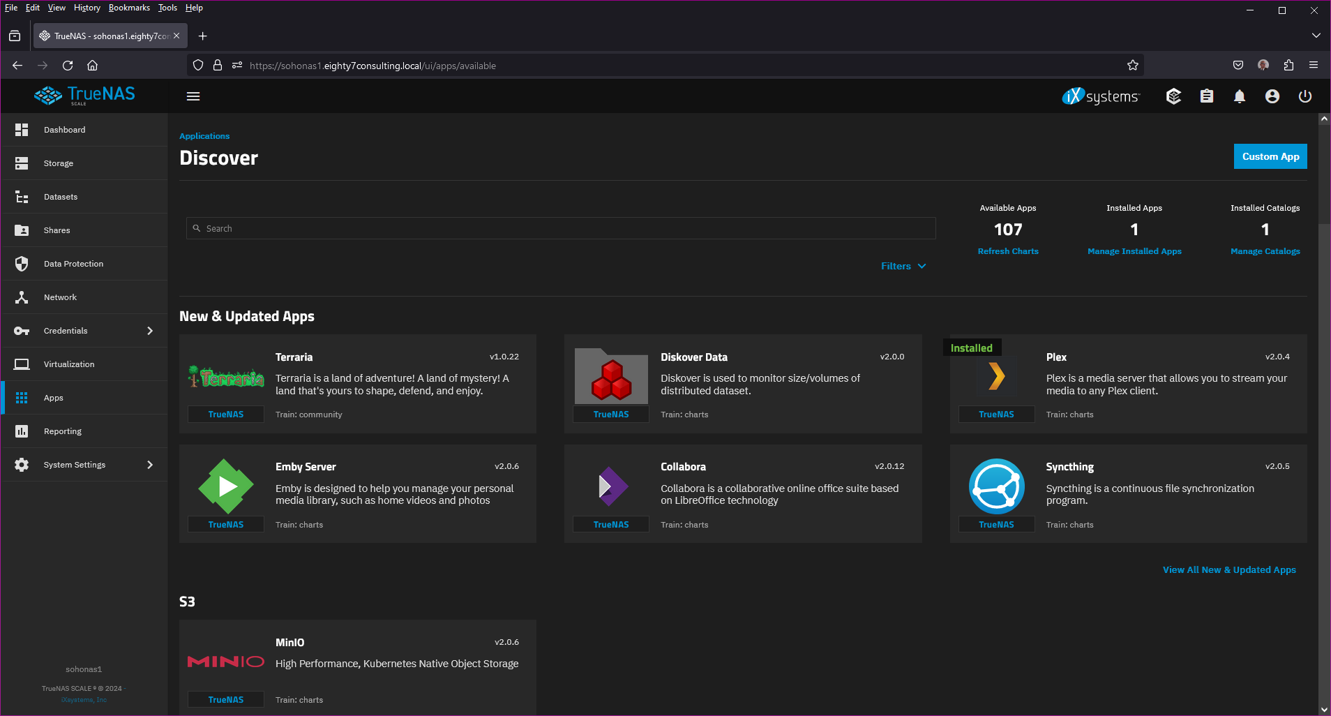Open the File menu
Screen dimensions: 1331x716
11,8
